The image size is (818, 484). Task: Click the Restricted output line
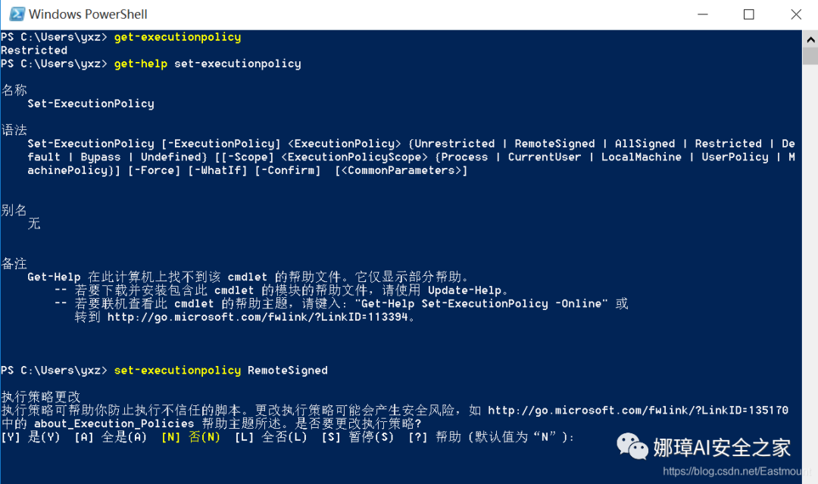(x=34, y=51)
